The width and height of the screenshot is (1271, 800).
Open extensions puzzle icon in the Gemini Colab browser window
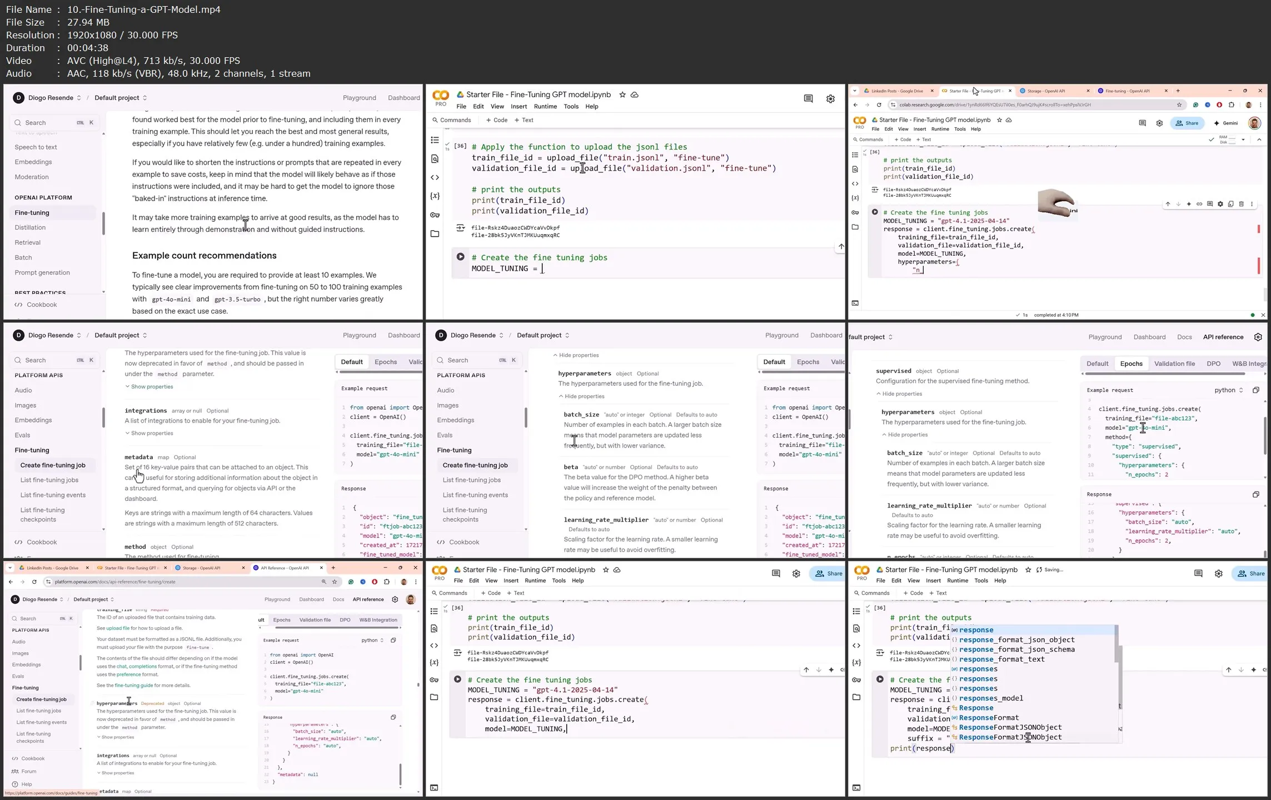tap(1232, 105)
